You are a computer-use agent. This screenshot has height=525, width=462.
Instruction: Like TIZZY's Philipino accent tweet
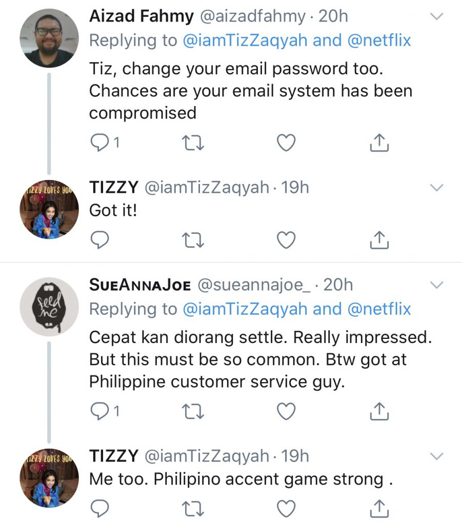pyautogui.click(x=286, y=508)
